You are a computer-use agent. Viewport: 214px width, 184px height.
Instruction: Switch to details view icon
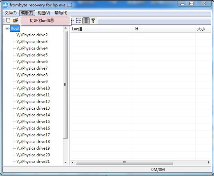(x=86, y=21)
